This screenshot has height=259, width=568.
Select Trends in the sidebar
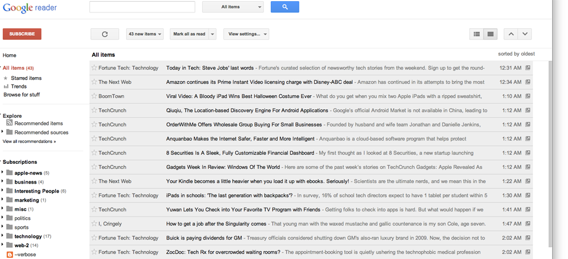pyautogui.click(x=19, y=86)
